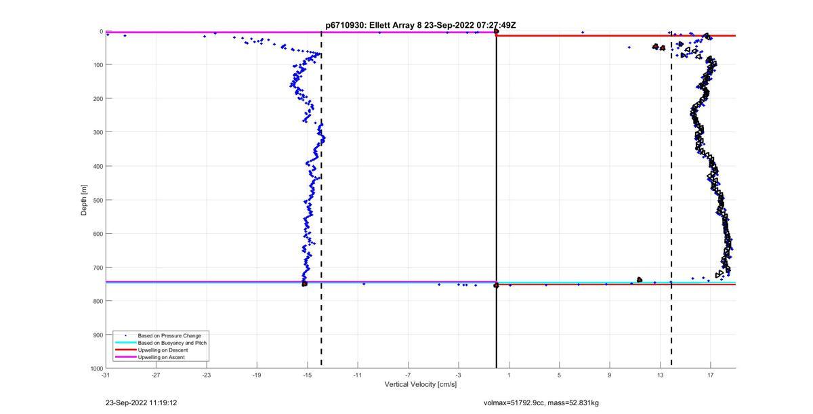
Task: Click the y-axis tick label '300'
Action: point(98,132)
